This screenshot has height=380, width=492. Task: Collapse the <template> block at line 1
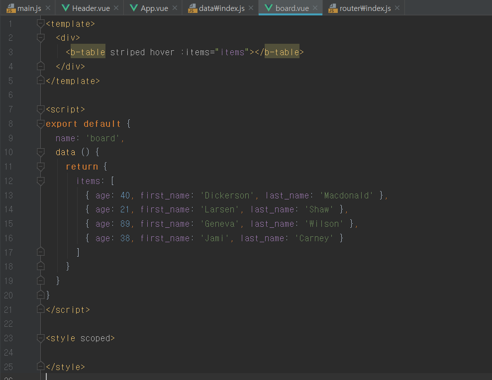(x=40, y=23)
